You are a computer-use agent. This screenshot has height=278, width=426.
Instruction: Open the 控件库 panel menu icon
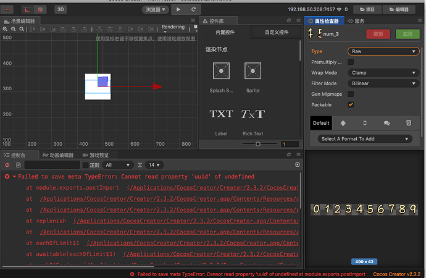click(x=298, y=20)
